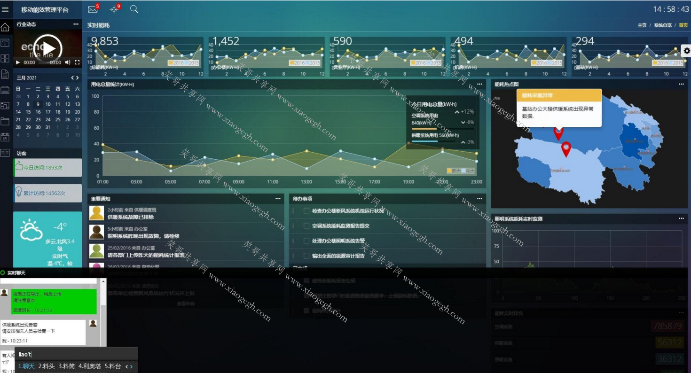Click the green chat message 报表正在导出
691x373 pixels.
tap(54, 301)
